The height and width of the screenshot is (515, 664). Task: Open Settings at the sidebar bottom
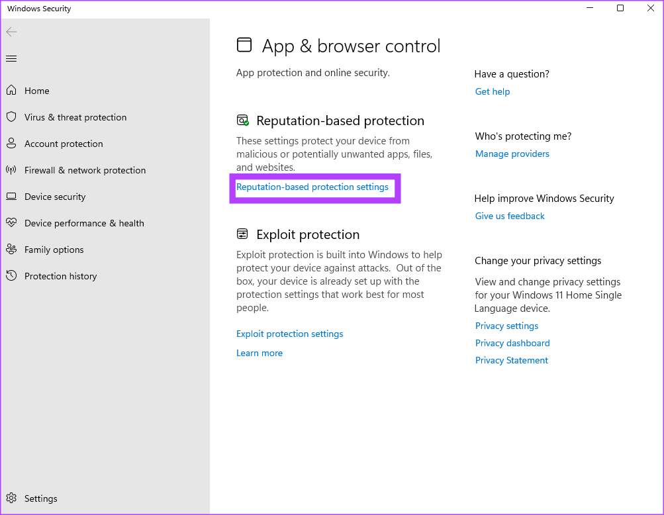pos(40,498)
